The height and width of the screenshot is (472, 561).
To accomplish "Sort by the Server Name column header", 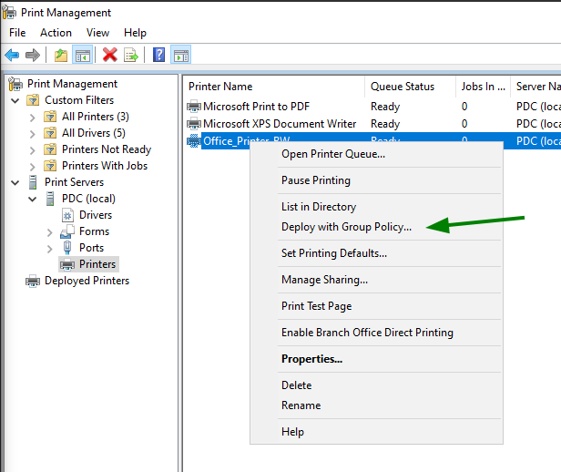I will (535, 87).
